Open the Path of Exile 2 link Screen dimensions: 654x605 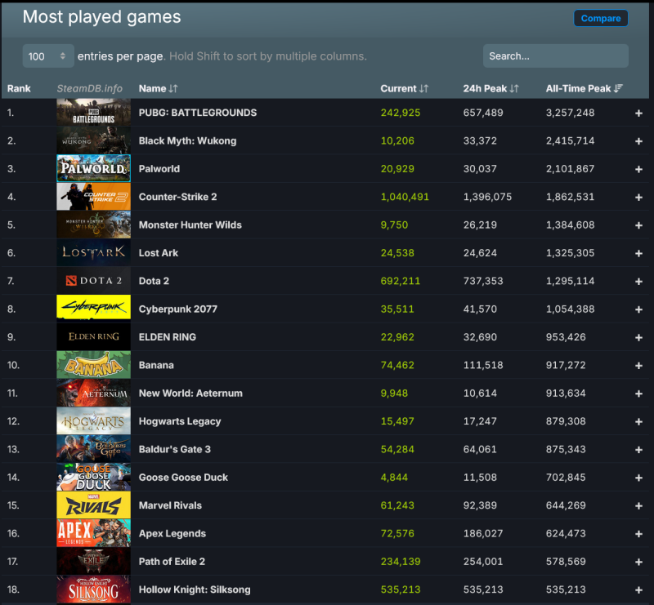pyautogui.click(x=172, y=561)
